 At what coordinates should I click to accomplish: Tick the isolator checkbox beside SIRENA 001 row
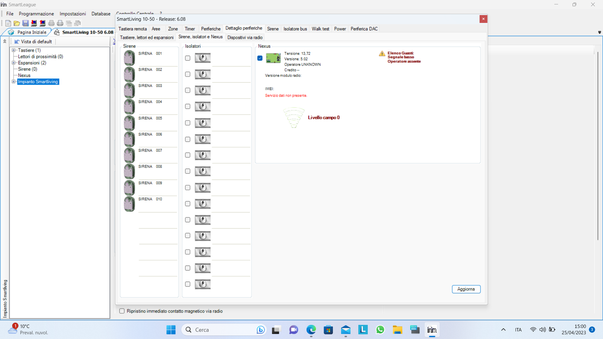pyautogui.click(x=187, y=58)
